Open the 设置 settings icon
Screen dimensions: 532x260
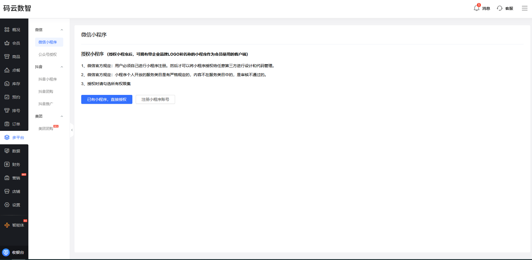click(x=7, y=205)
